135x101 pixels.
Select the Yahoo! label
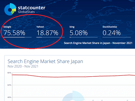click(40, 27)
